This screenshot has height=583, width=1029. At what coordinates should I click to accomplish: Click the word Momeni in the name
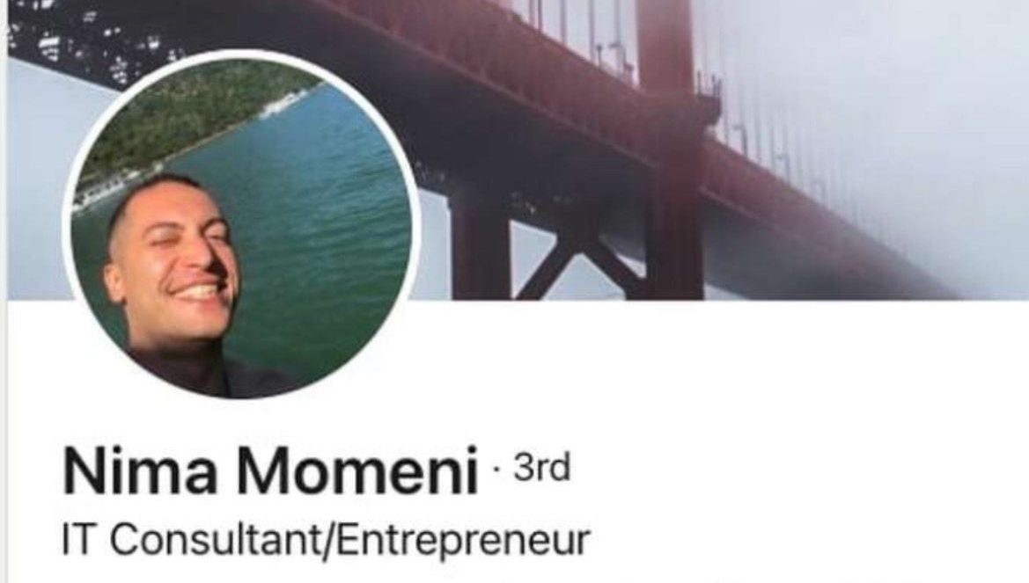click(x=357, y=470)
